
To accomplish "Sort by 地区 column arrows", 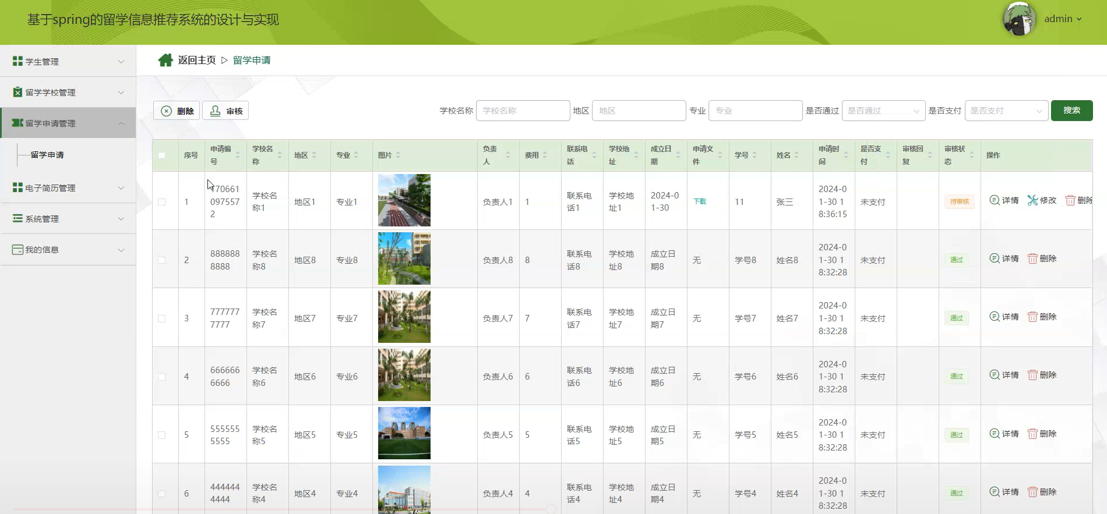I will pos(314,155).
